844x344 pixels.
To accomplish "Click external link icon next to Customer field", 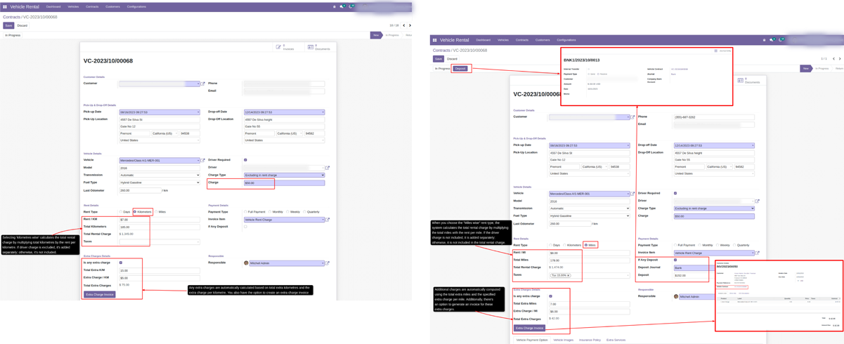I will (204, 84).
